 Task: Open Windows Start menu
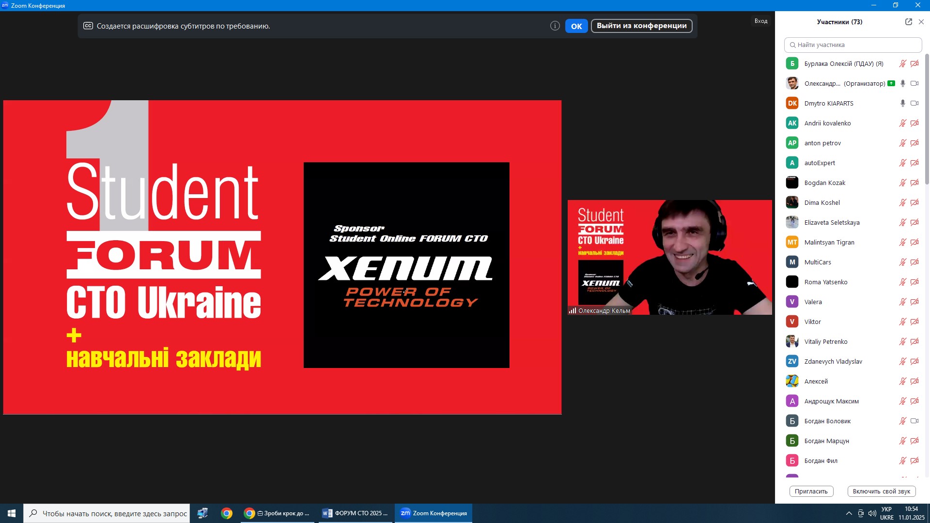12,513
